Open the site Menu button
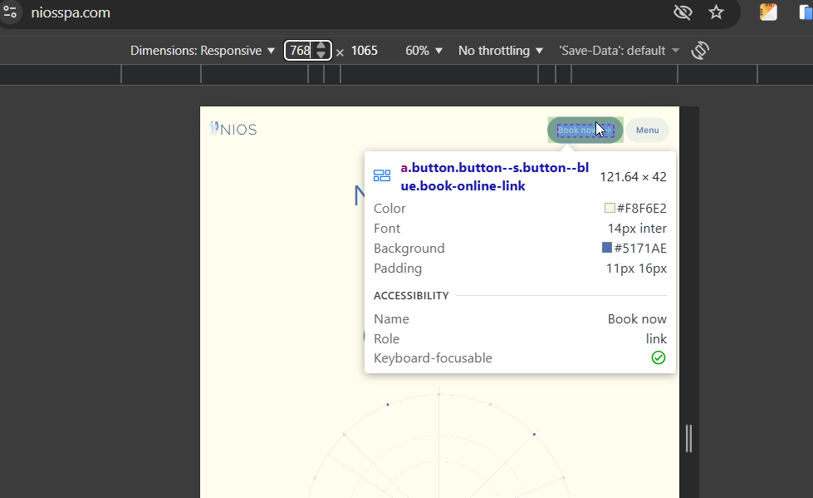813x498 pixels. coord(647,130)
